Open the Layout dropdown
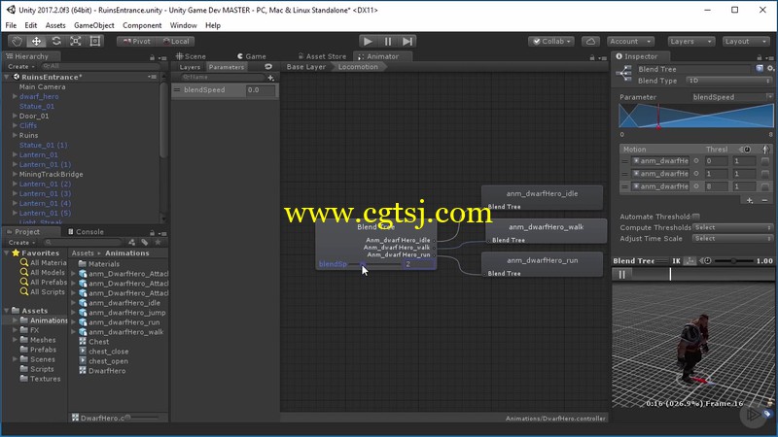The height and width of the screenshot is (437, 778). pyautogui.click(x=745, y=42)
